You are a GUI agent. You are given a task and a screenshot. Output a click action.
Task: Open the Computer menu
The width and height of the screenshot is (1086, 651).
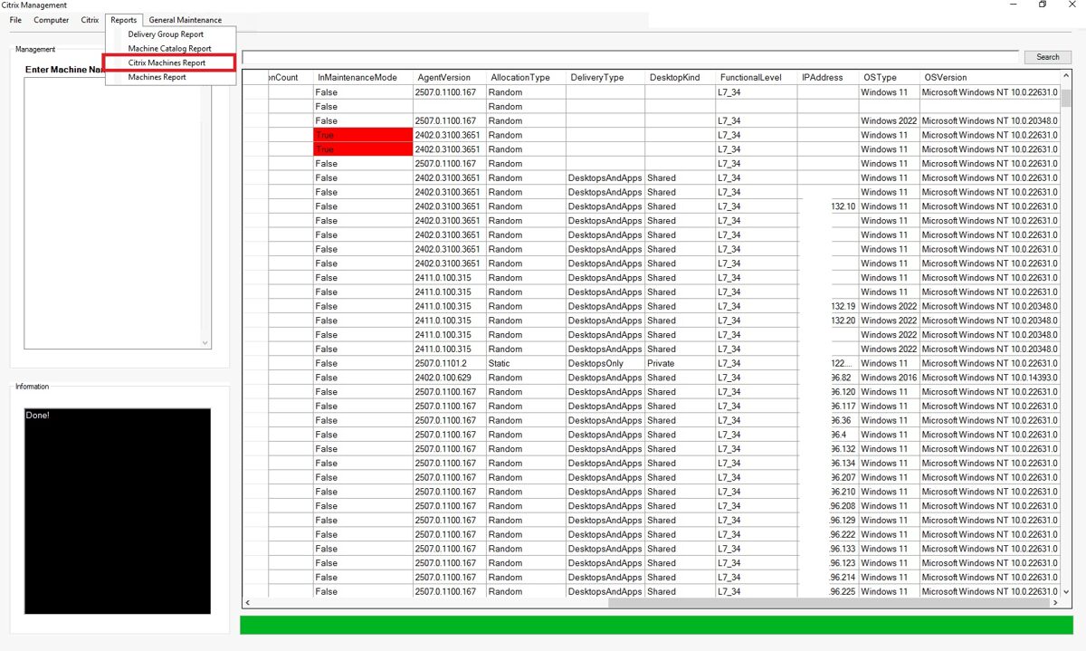[52, 20]
